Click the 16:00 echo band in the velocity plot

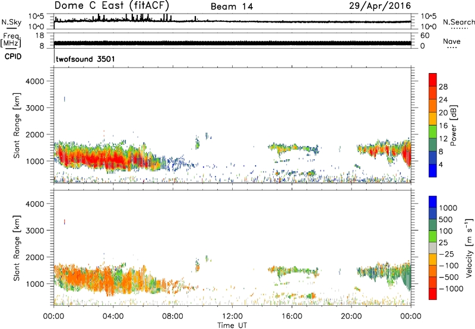(293, 270)
